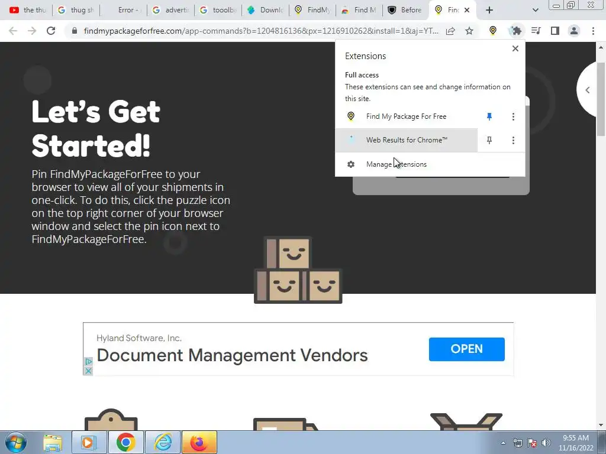Switch to the 'thug sh' Google tab
The height and width of the screenshot is (454, 606).
coord(76,10)
